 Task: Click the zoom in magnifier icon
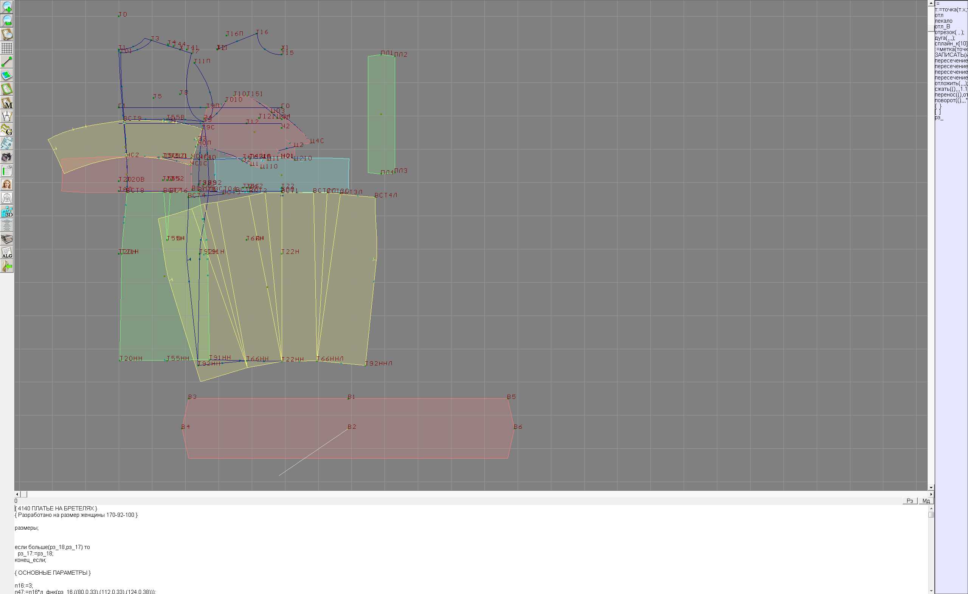(x=7, y=7)
